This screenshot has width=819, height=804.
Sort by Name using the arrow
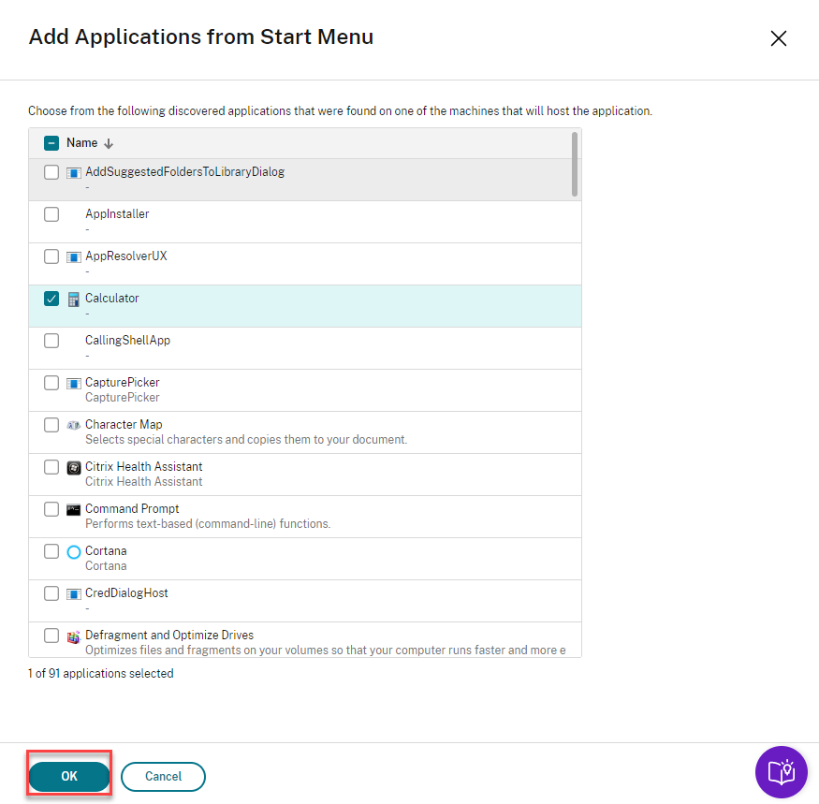point(109,143)
